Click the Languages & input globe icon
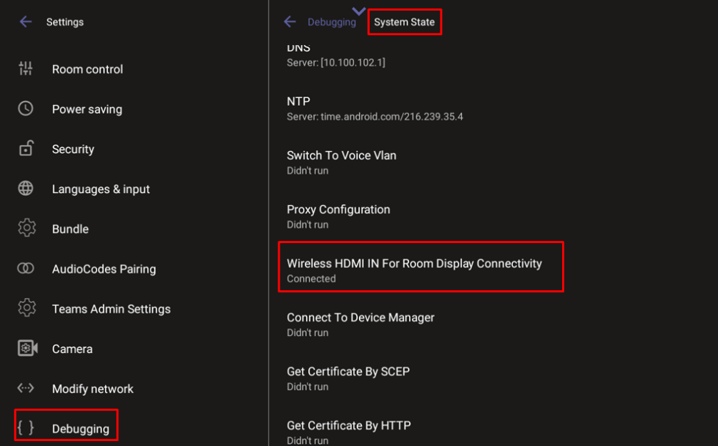Viewport: 718px width, 446px height. point(26,189)
